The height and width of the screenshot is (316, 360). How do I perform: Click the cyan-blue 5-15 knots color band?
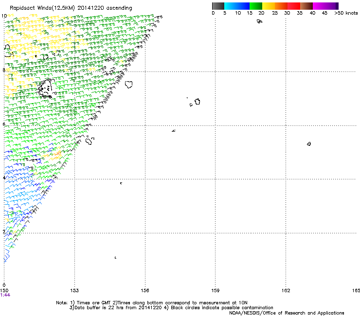click(x=237, y=6)
